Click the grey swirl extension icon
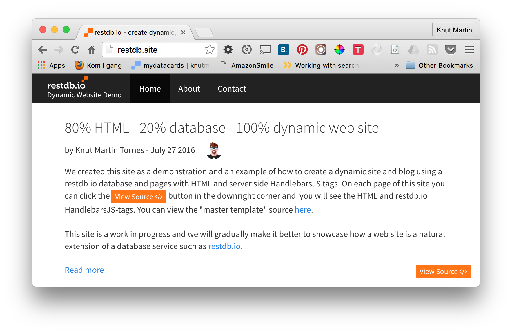Viewport: 512px width, 333px height. (x=377, y=50)
